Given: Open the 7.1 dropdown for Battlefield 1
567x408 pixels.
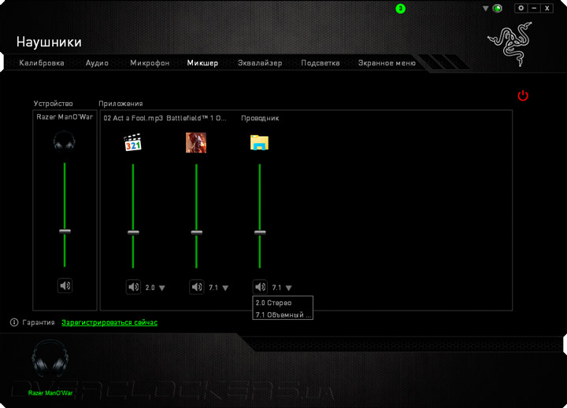Looking at the screenshot, I should point(225,288).
